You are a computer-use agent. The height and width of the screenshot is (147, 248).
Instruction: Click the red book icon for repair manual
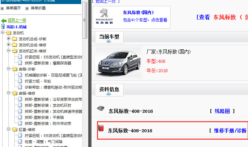tap(101, 128)
